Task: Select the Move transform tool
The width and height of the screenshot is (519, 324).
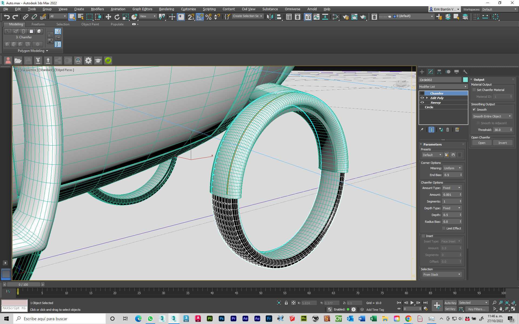Action: pyautogui.click(x=108, y=17)
